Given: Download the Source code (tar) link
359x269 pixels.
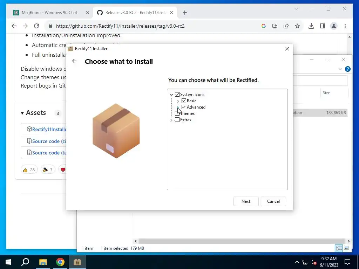Looking at the screenshot, I should click(49, 153).
